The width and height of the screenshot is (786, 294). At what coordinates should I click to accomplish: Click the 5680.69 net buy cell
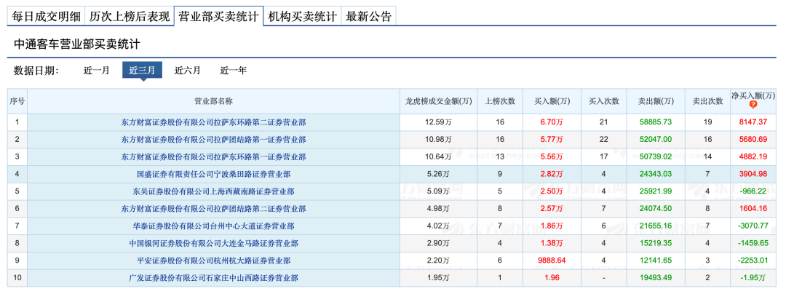753,139
